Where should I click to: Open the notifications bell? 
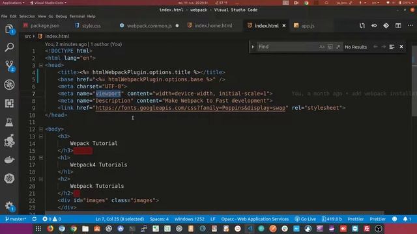pos(407,219)
